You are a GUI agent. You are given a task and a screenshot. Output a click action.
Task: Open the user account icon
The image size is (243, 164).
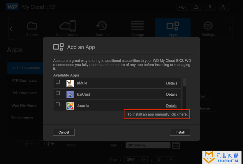[x=224, y=7]
